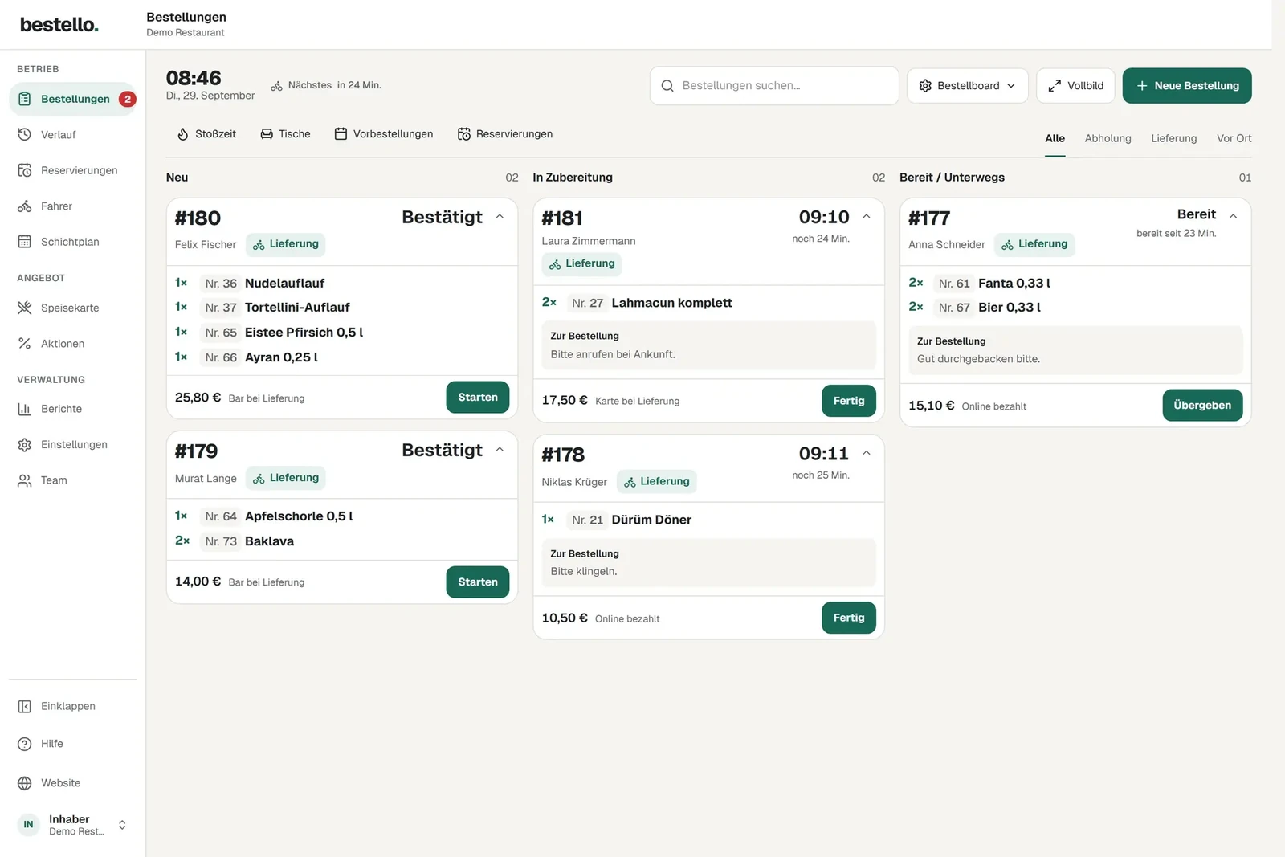Screen dimensions: 1285x857
Task: Open Einstellungen gear icon in sidebar
Action: tap(25, 445)
